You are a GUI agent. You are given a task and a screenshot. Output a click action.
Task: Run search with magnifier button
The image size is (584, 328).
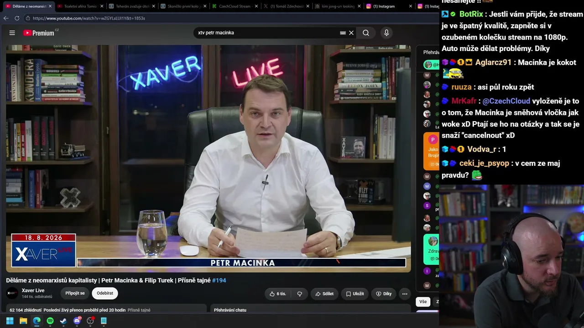pyautogui.click(x=366, y=33)
